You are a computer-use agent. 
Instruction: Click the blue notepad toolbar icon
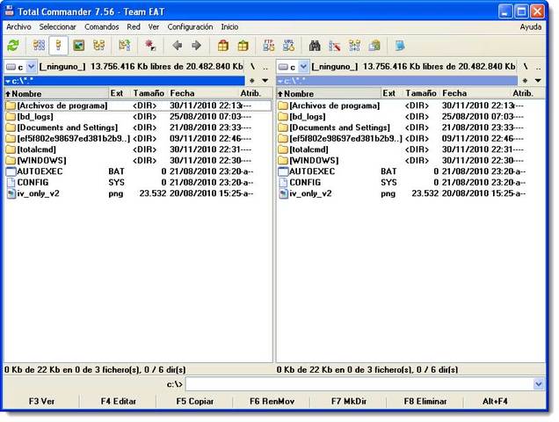click(x=400, y=46)
